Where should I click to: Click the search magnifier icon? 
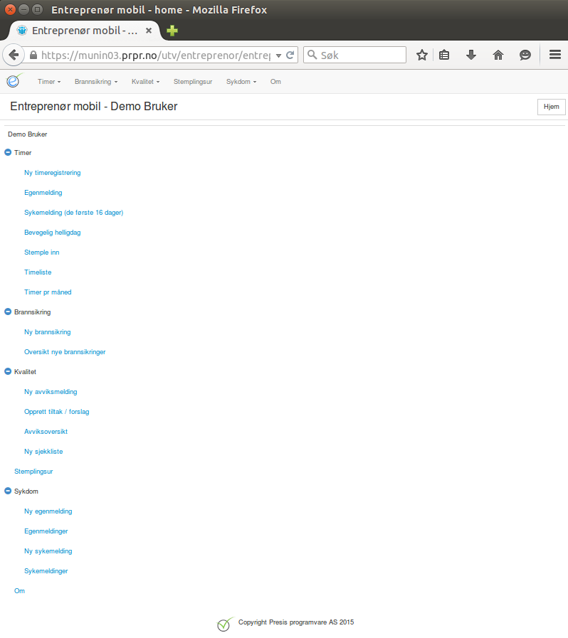click(x=312, y=55)
